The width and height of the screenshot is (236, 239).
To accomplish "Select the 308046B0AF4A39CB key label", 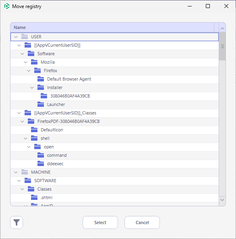I will 70,96.
